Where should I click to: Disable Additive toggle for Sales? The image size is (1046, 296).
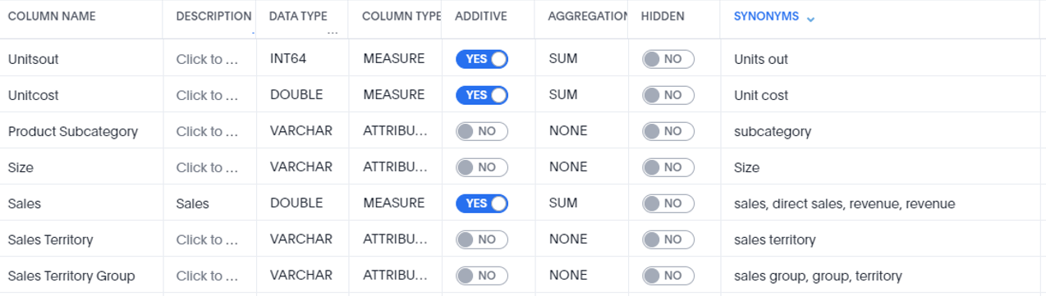(x=482, y=203)
